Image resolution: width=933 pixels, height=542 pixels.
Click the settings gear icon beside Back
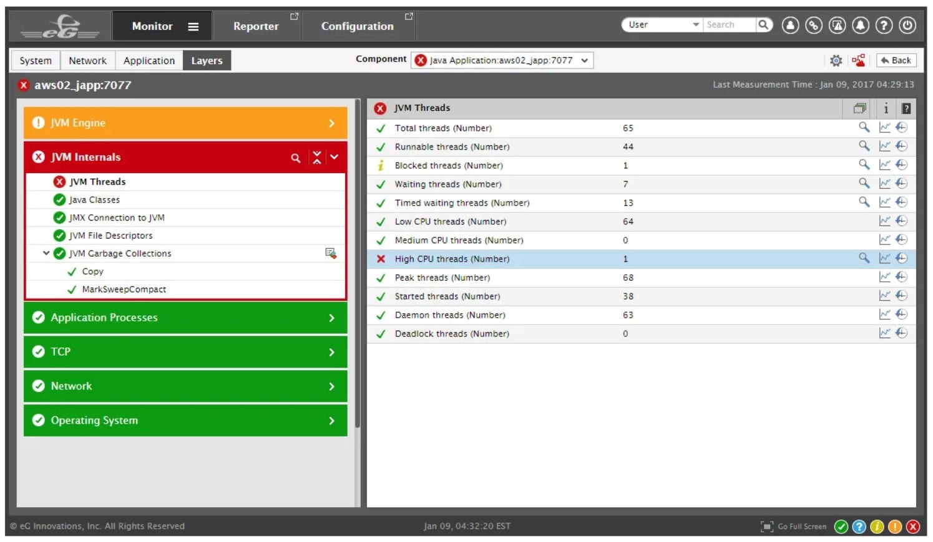836,60
